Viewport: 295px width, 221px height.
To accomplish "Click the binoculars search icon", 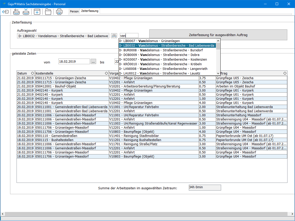I will (x=114, y=36).
